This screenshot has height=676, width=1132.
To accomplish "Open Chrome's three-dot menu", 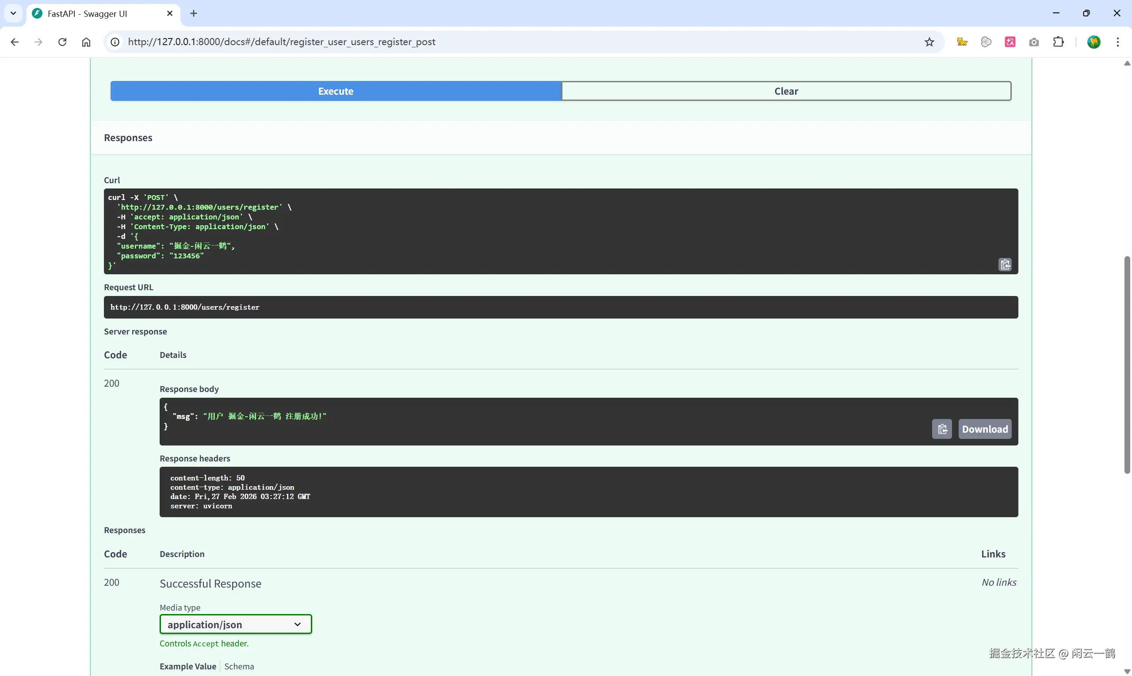I will (x=1117, y=42).
